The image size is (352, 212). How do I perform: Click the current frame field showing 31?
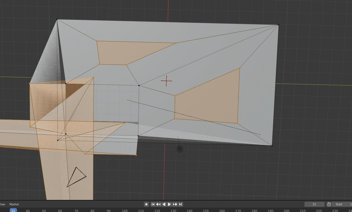click(314, 204)
